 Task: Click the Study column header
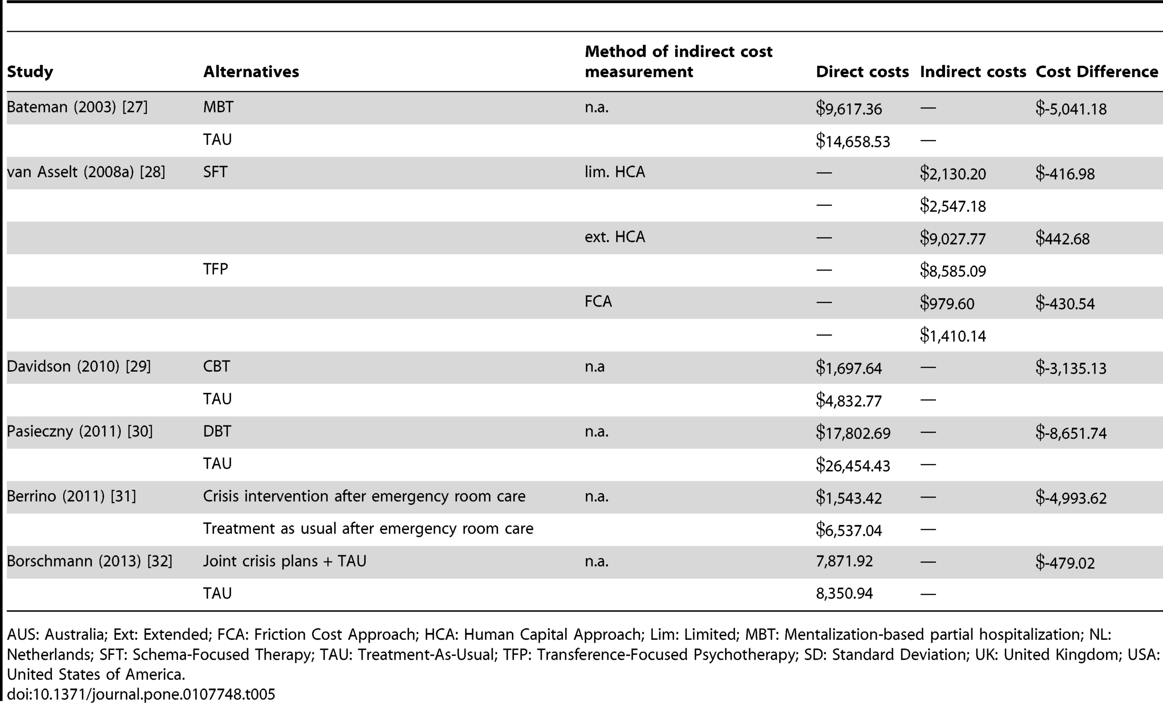30,72
